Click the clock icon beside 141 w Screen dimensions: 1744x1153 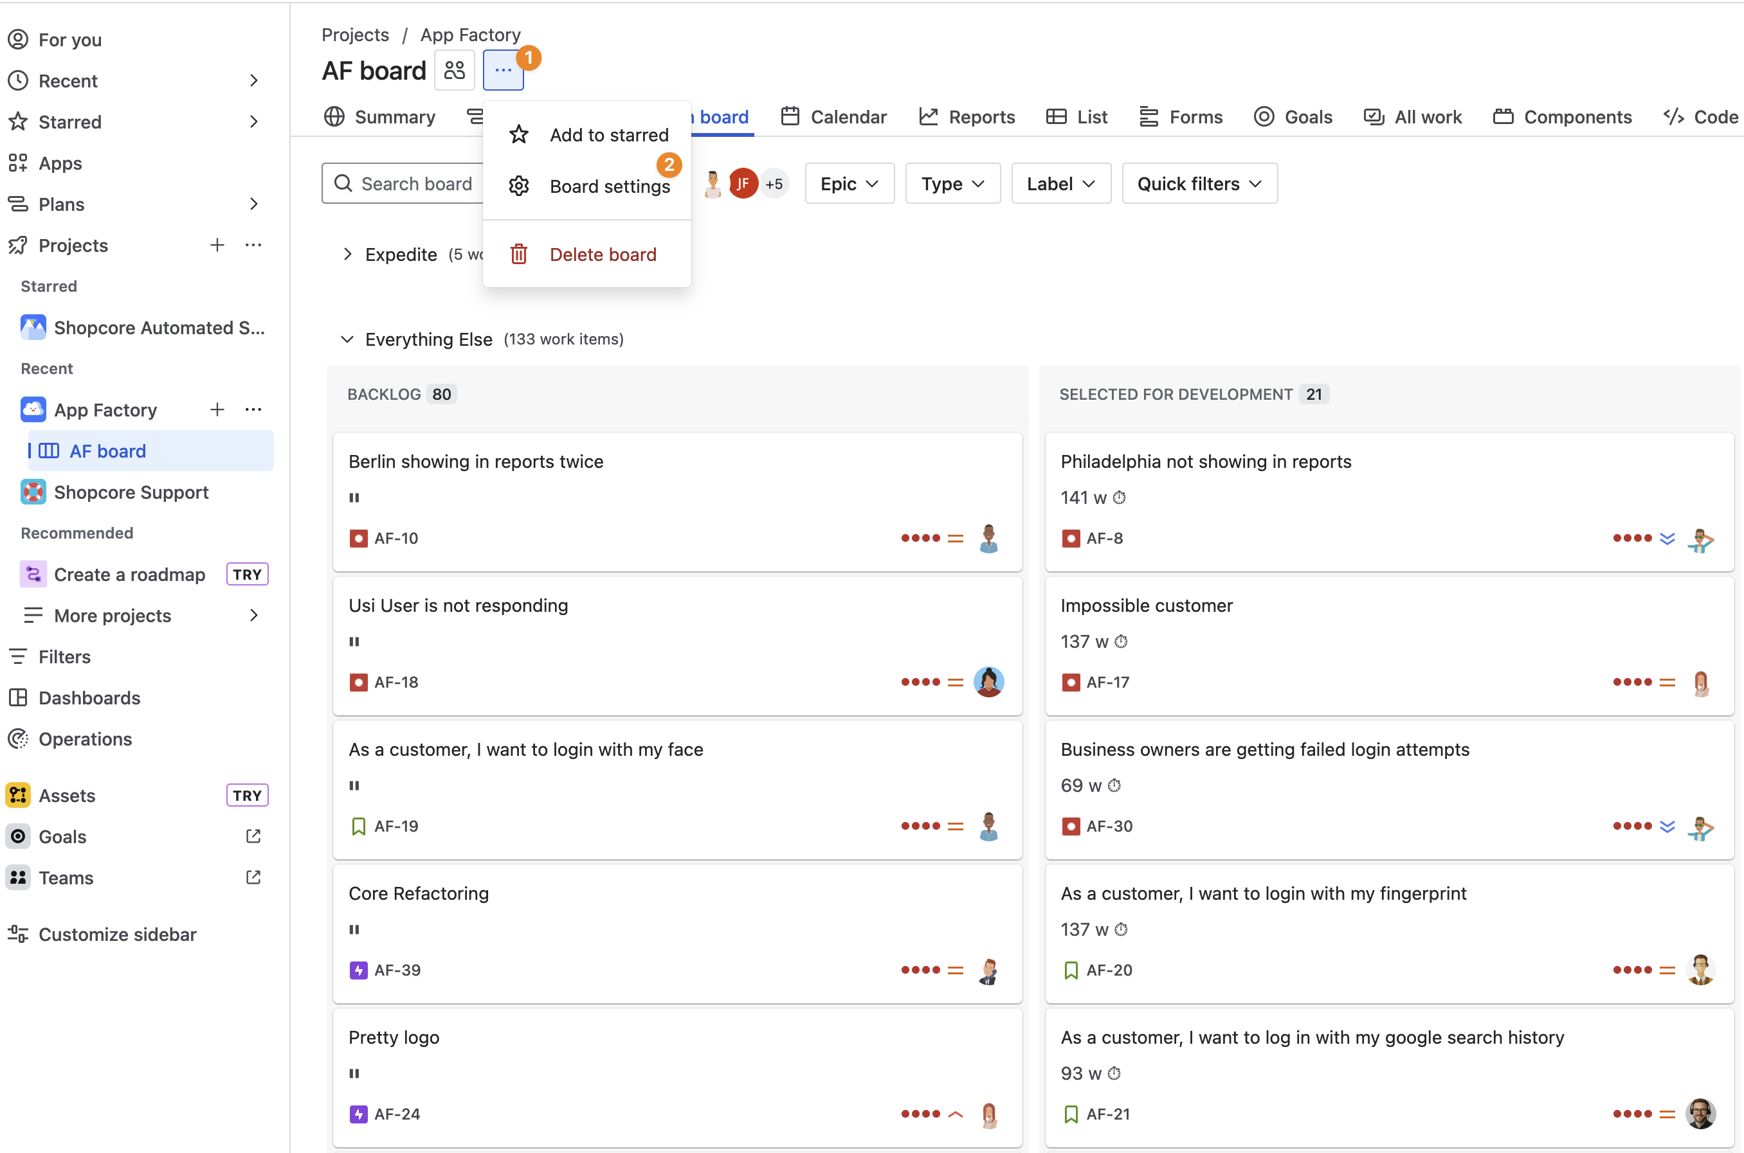tap(1120, 498)
